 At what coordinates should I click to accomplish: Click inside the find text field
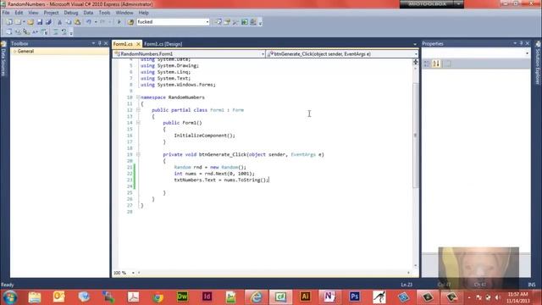tap(171, 22)
